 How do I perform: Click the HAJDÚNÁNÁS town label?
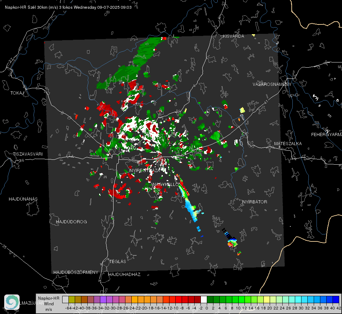(23, 199)
